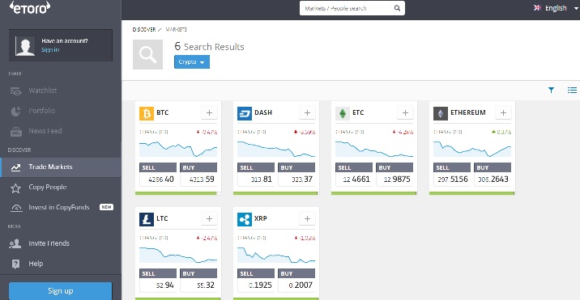Add BTC to watchlist with plus button

209,112
